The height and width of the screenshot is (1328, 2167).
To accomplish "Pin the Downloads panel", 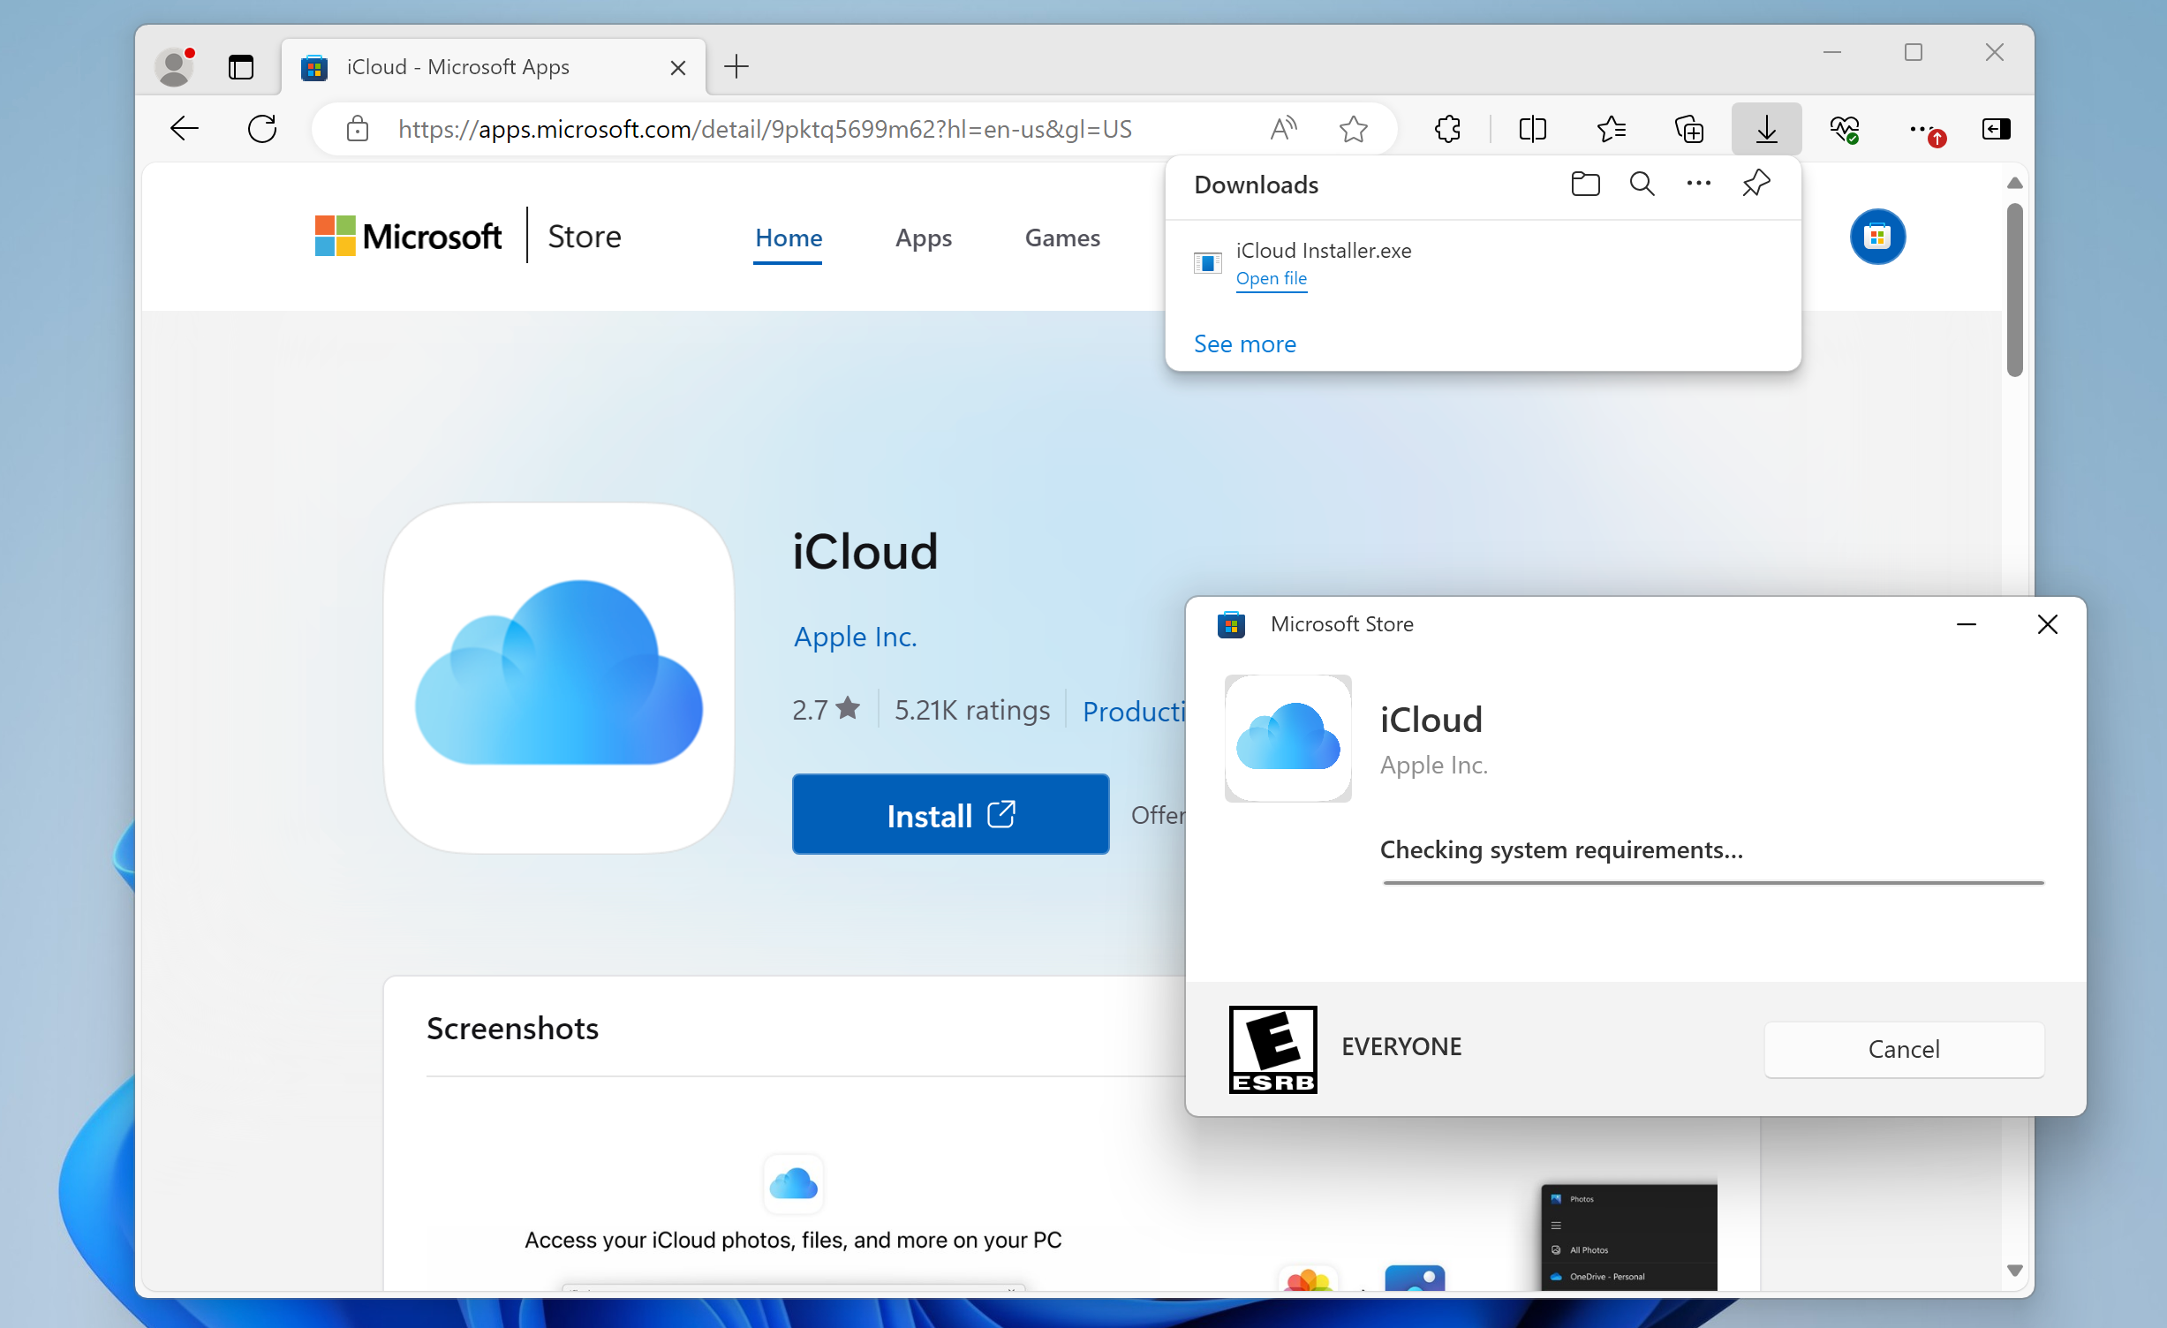I will 1755,184.
